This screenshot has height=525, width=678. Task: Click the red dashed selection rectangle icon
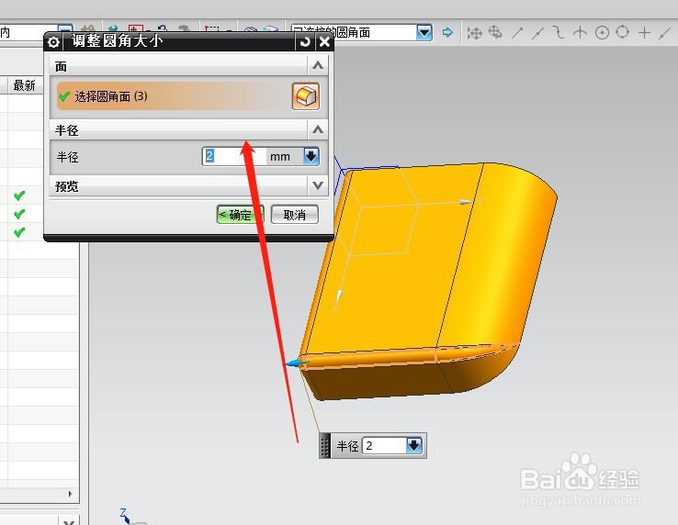212,29
